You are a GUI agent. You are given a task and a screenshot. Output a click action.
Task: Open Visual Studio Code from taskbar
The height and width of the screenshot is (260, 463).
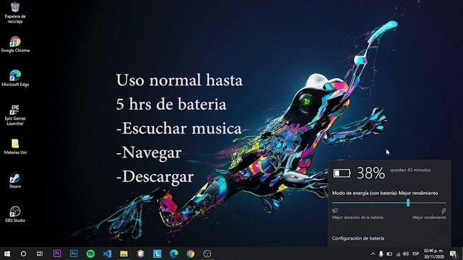107,253
